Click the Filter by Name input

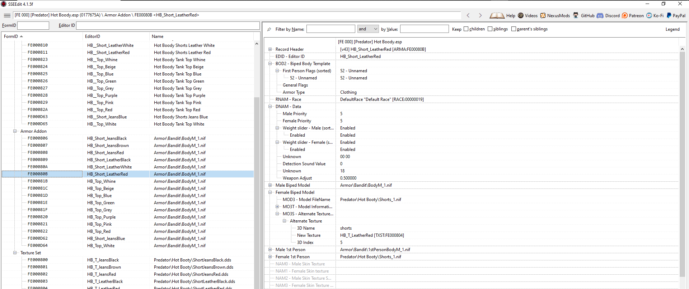[331, 29]
